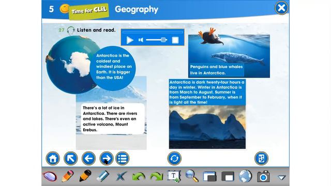This screenshot has height=186, width=331.
Task: Take a snapshot with the camera tool
Action: [x=263, y=177]
